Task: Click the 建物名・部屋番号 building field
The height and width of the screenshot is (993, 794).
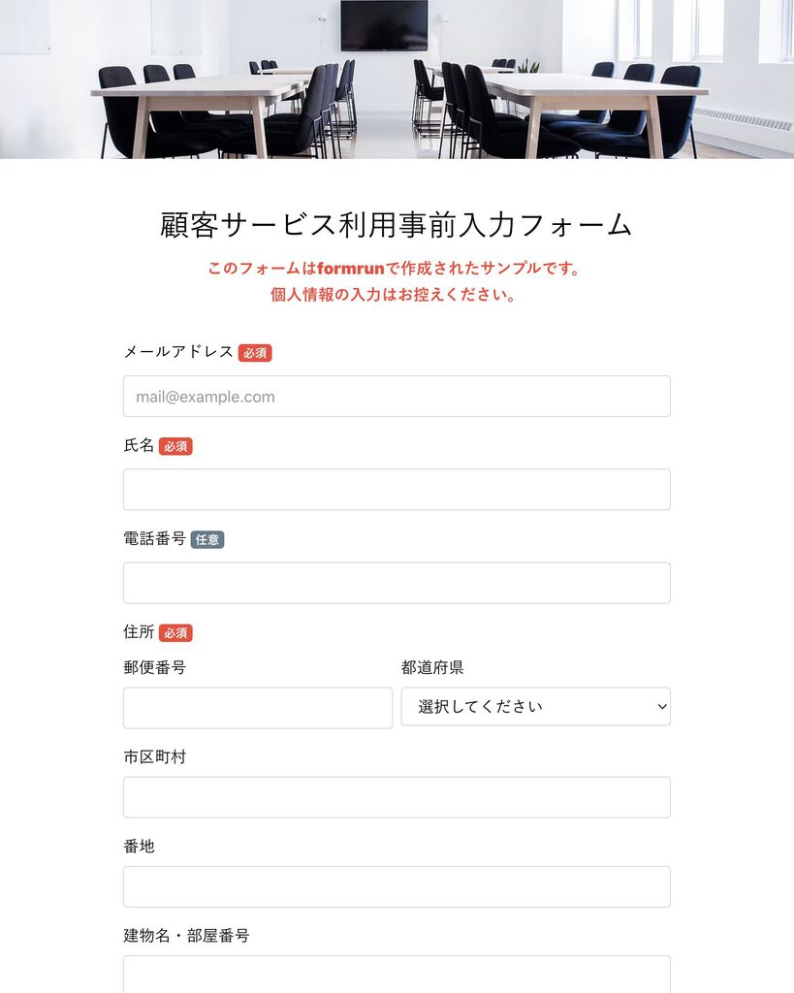Action: click(397, 975)
